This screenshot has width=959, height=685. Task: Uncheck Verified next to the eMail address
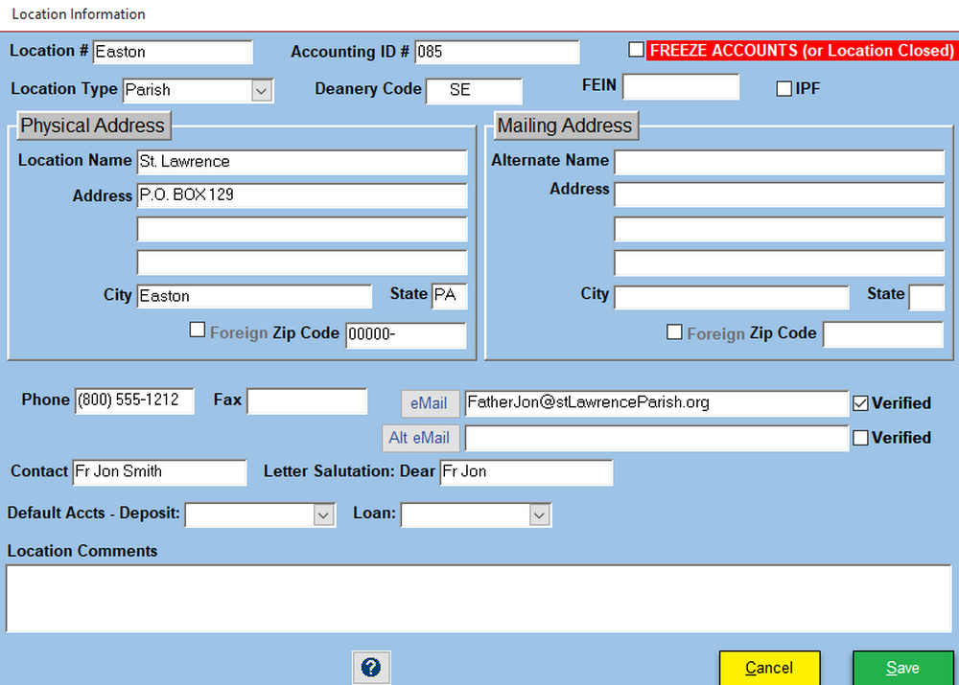[x=860, y=402]
